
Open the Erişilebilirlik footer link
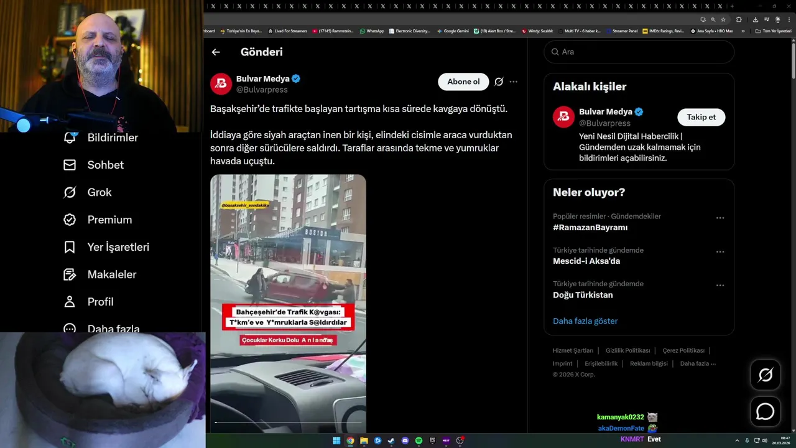pos(601,363)
